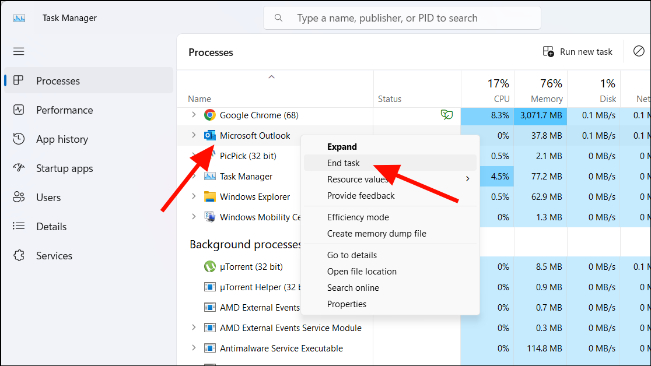
Task: Click the Background processes group heading
Action: [246, 244]
